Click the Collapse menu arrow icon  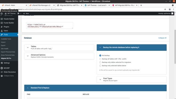coord(2,76)
